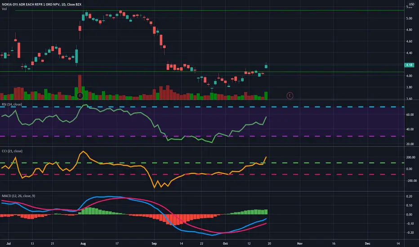
Task: Click the 200.00 CCI axis value
Action: [411, 157]
